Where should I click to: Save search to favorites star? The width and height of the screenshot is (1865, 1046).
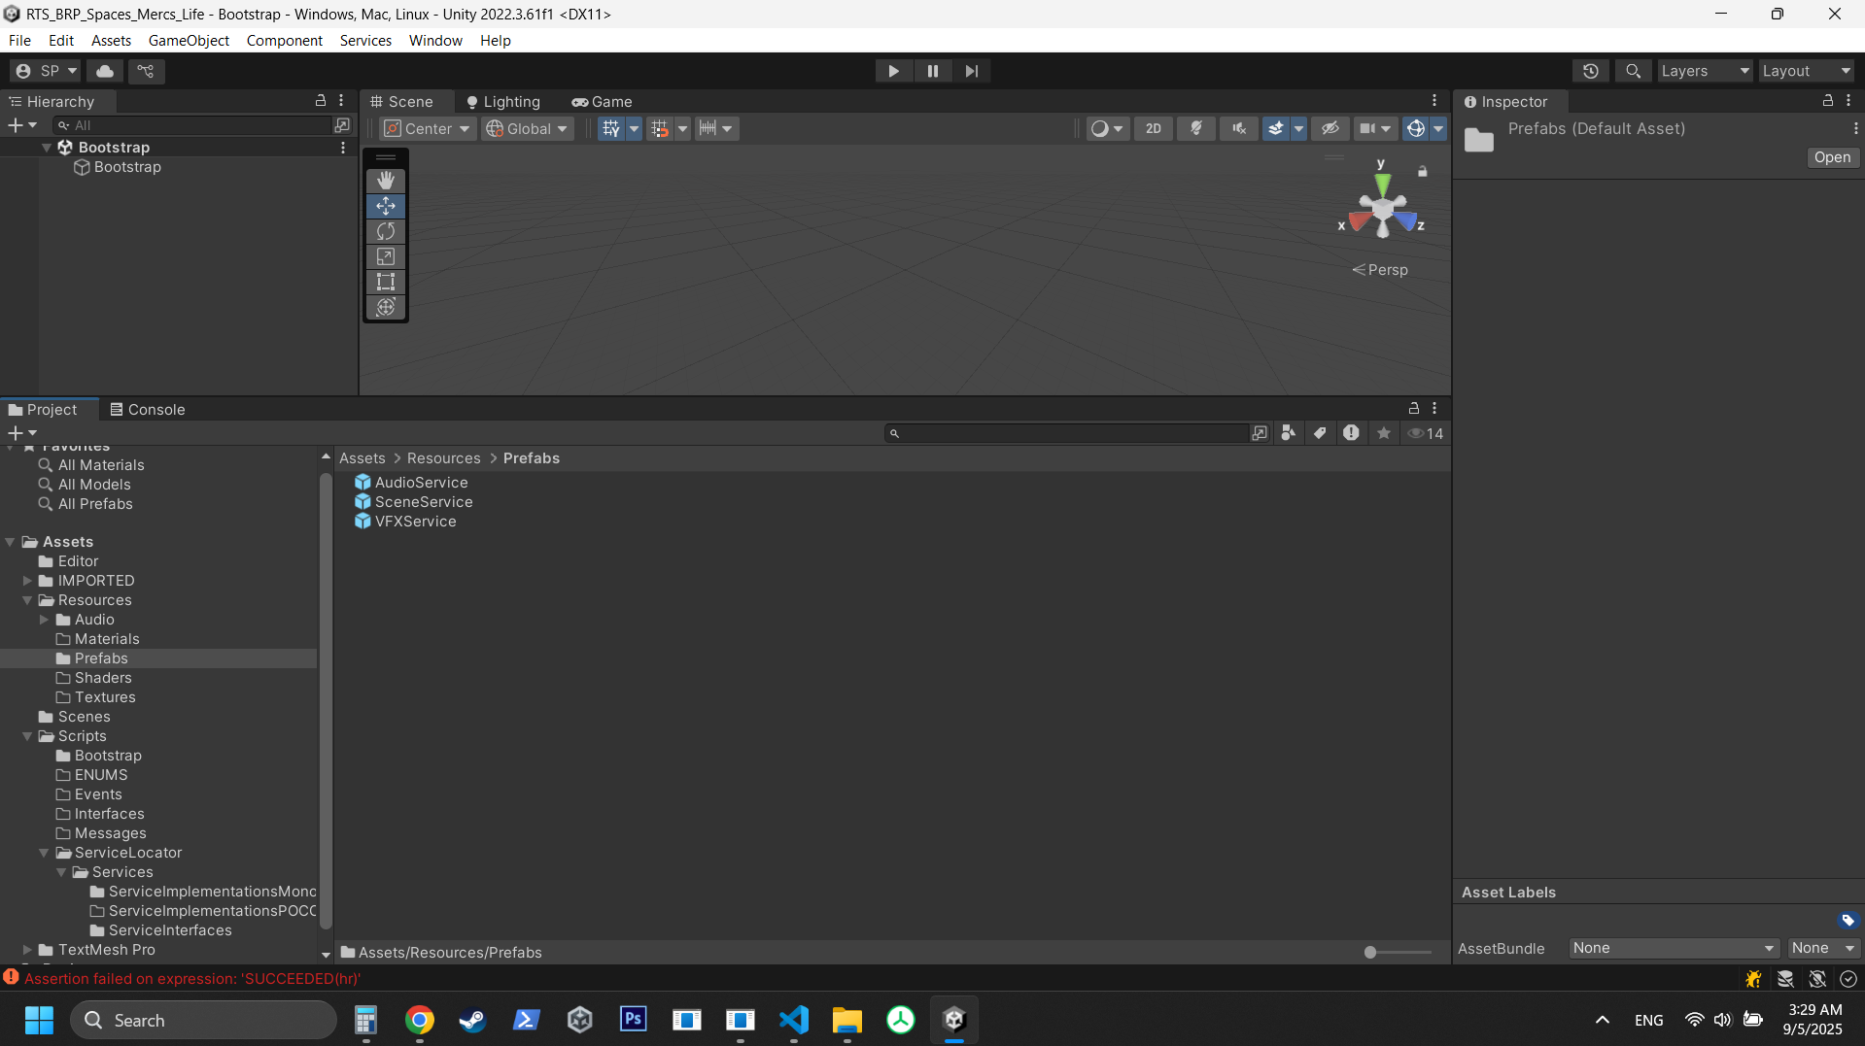(x=1384, y=433)
